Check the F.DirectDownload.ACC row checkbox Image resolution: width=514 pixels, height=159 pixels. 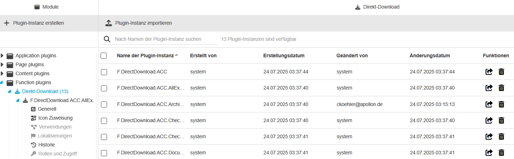tap(104, 72)
